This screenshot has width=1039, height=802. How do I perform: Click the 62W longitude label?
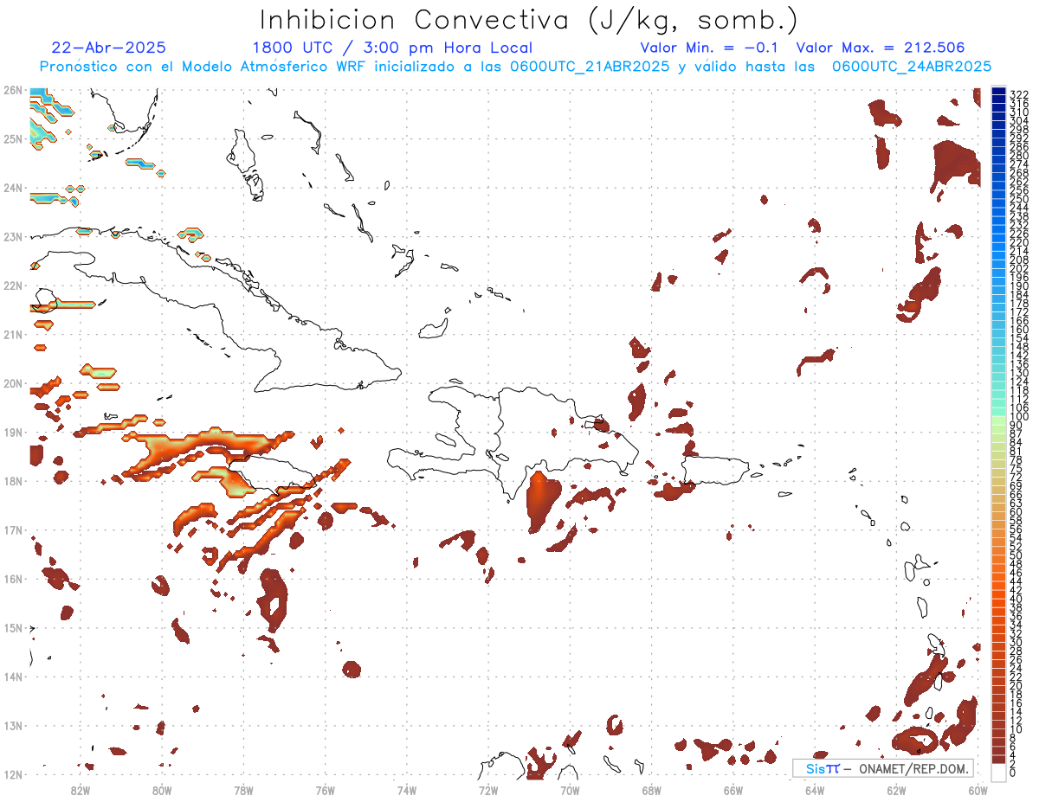pos(896,789)
